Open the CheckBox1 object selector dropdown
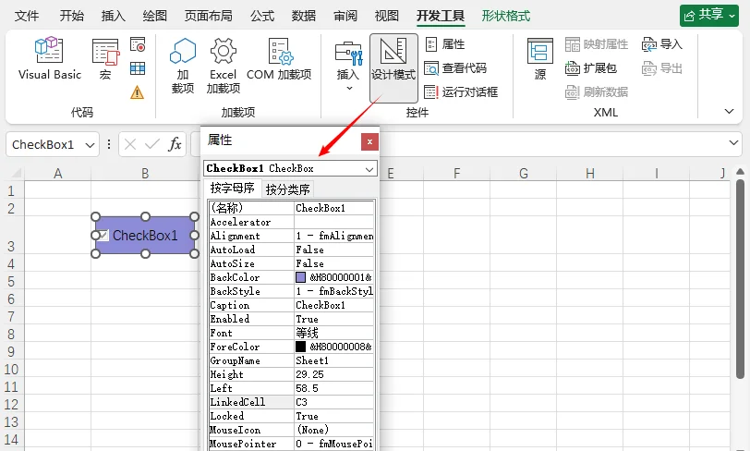Image resolution: width=750 pixels, height=451 pixels. [369, 169]
